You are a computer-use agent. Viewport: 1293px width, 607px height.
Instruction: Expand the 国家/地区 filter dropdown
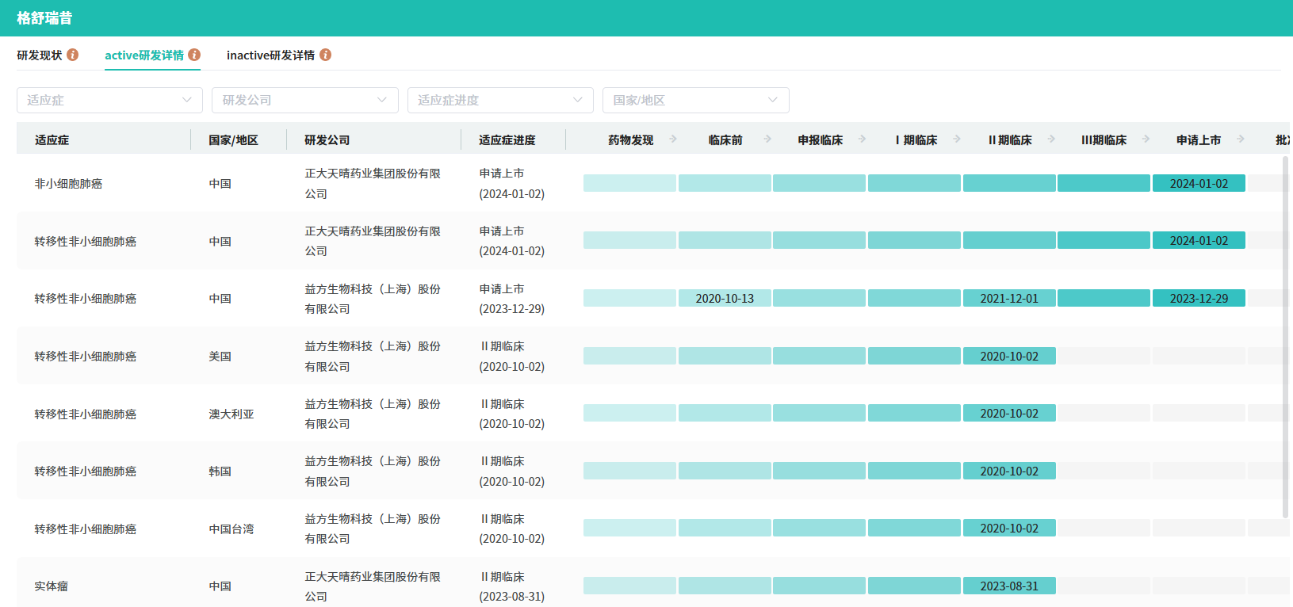[695, 101]
